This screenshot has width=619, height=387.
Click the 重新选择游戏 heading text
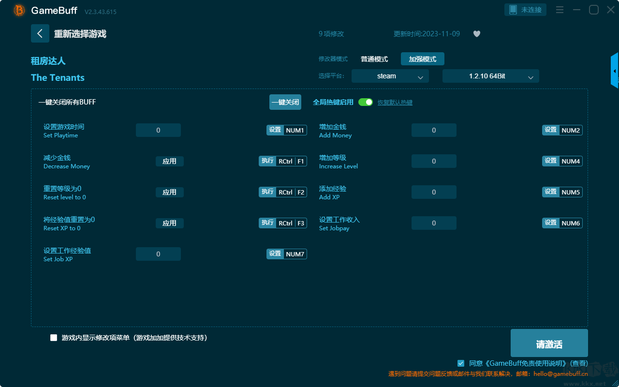[80, 34]
